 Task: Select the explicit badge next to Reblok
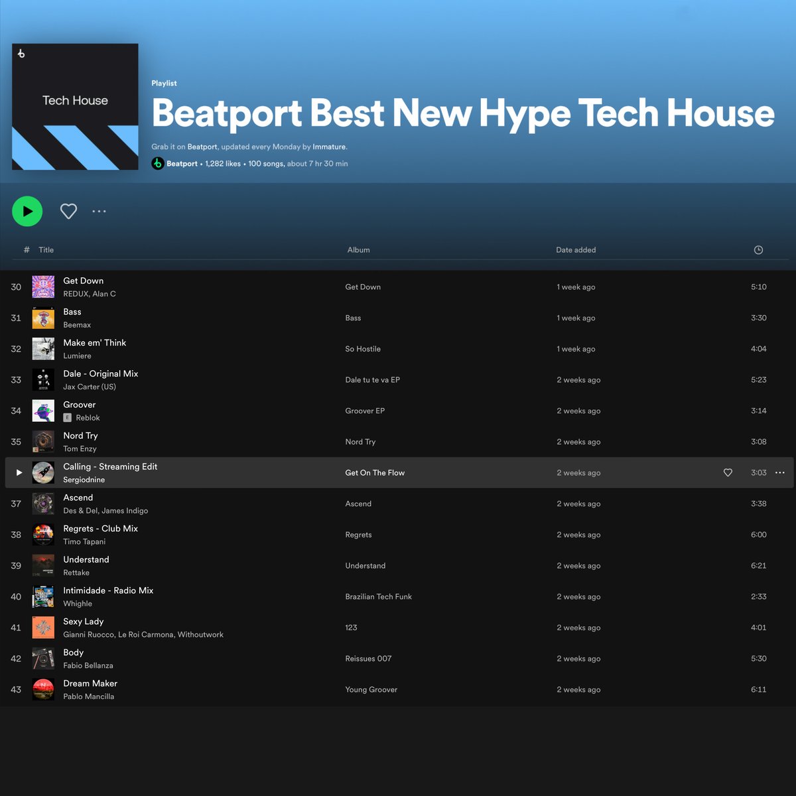point(67,418)
